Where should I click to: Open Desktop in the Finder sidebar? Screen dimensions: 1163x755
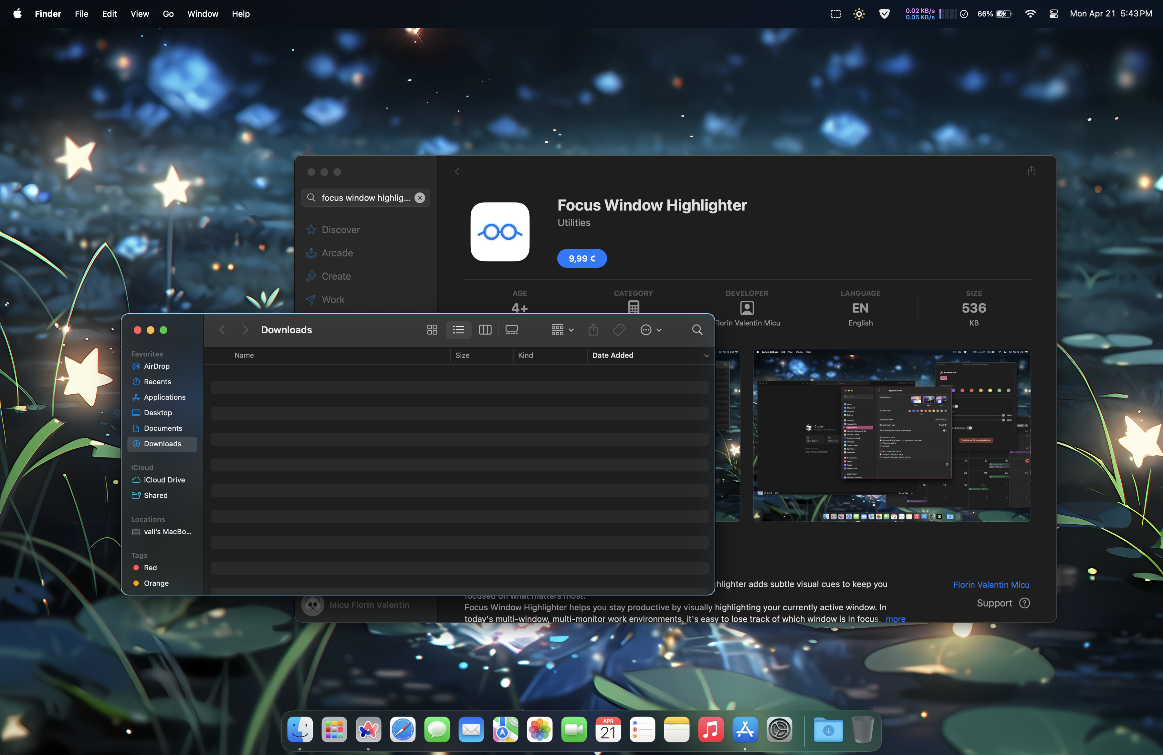[x=162, y=413]
